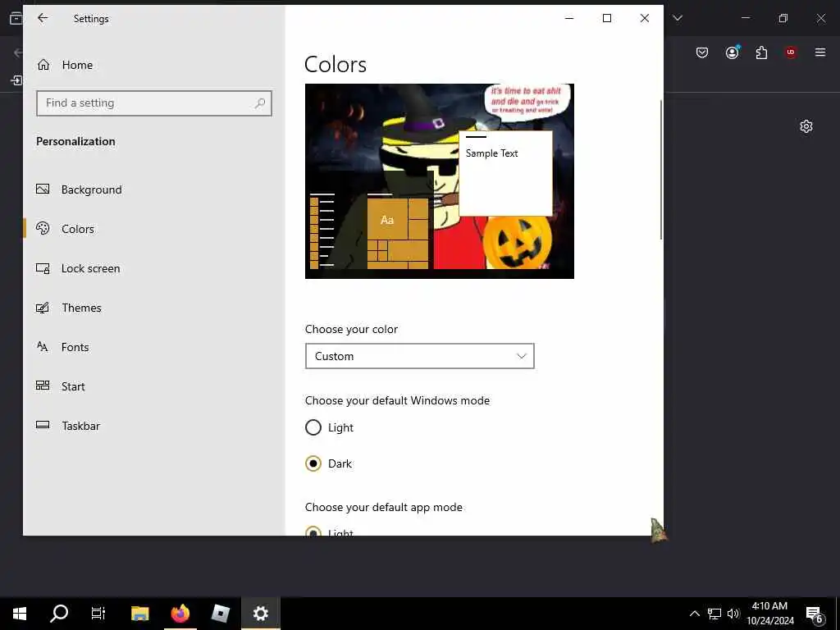This screenshot has height=630, width=840.
Task: Expand the Firefox list all tabs chevron
Action: point(678,18)
